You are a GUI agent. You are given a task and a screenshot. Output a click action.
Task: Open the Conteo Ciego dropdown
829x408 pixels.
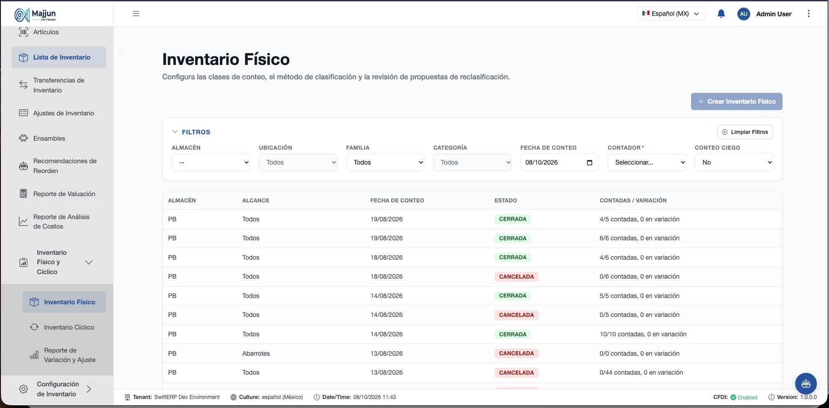pyautogui.click(x=734, y=162)
